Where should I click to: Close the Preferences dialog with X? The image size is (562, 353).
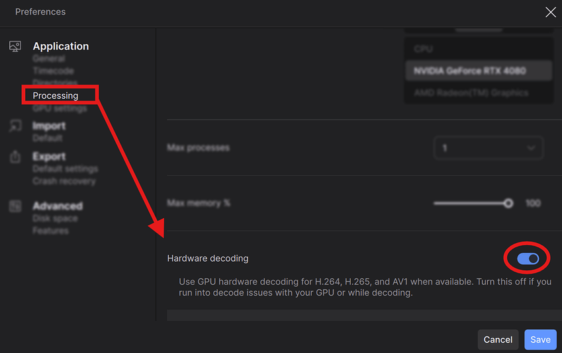coord(551,12)
